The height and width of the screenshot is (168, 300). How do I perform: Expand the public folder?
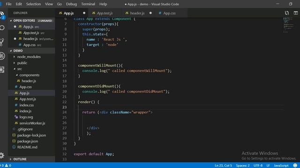14,63
